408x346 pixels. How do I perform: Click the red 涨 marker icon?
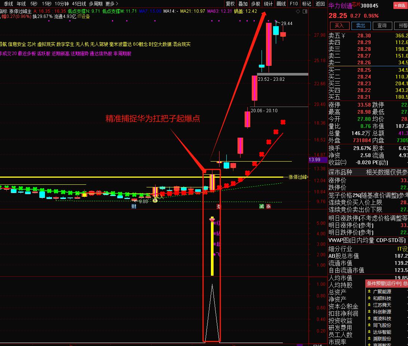point(268,206)
